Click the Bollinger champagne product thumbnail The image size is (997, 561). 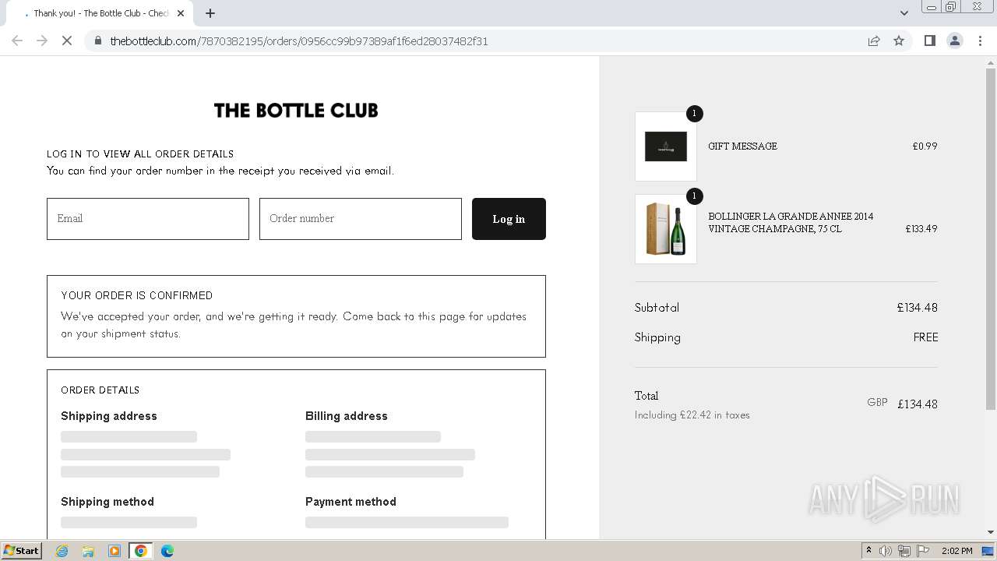(666, 229)
